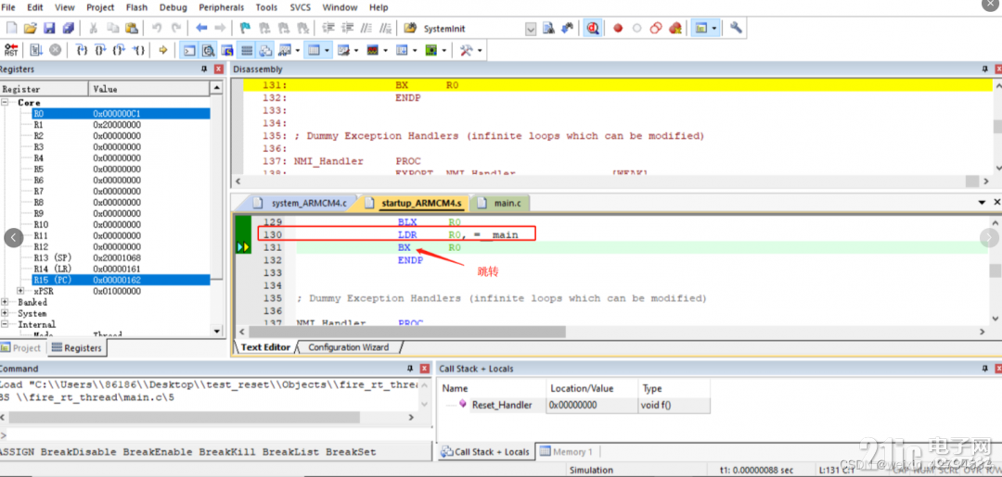Expand the xPSR register node
Viewport: 1002px width, 477px height.
click(x=21, y=291)
